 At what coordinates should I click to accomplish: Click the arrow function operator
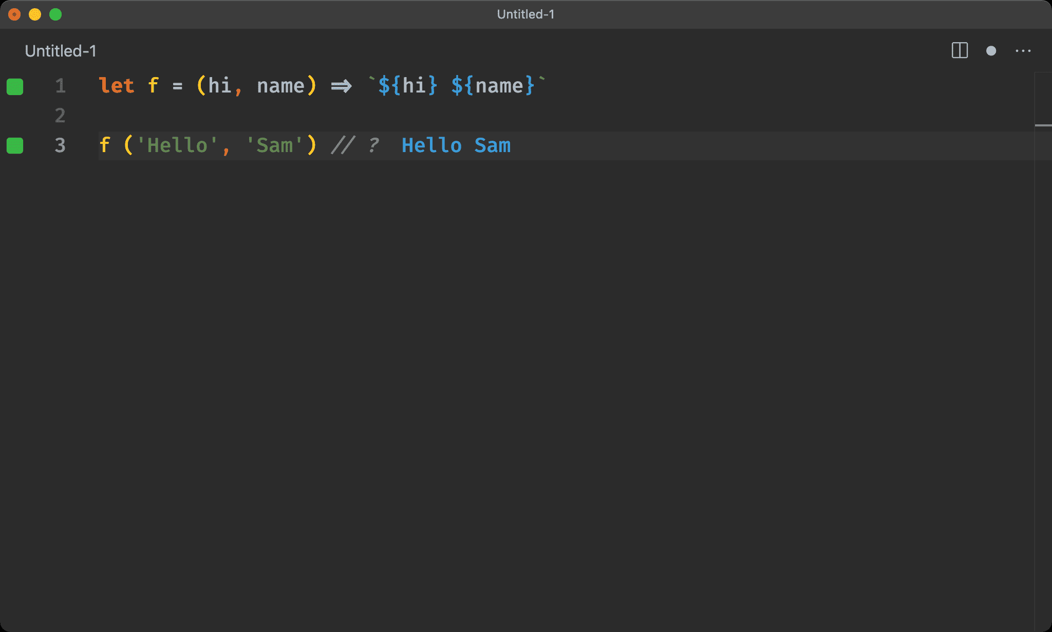[x=341, y=86]
